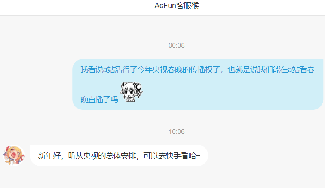
Task: Click the tilde ending 看哈~ in reply
Action: click(x=198, y=156)
